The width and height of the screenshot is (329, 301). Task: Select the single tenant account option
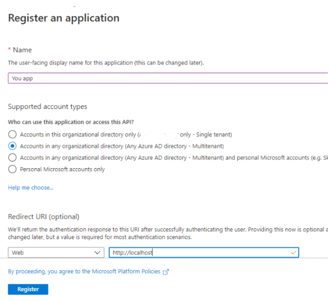point(12,135)
